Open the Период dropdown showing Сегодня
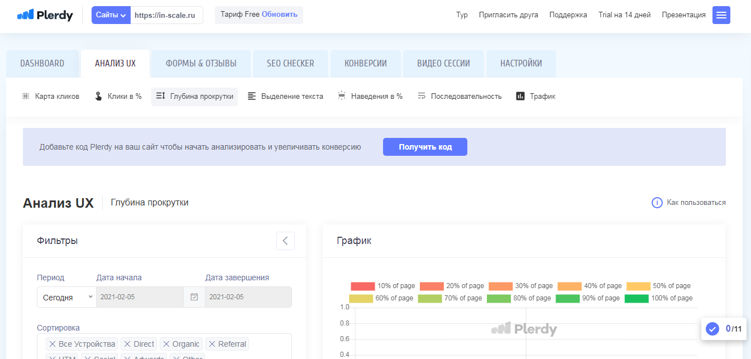The height and width of the screenshot is (359, 751). (x=66, y=297)
